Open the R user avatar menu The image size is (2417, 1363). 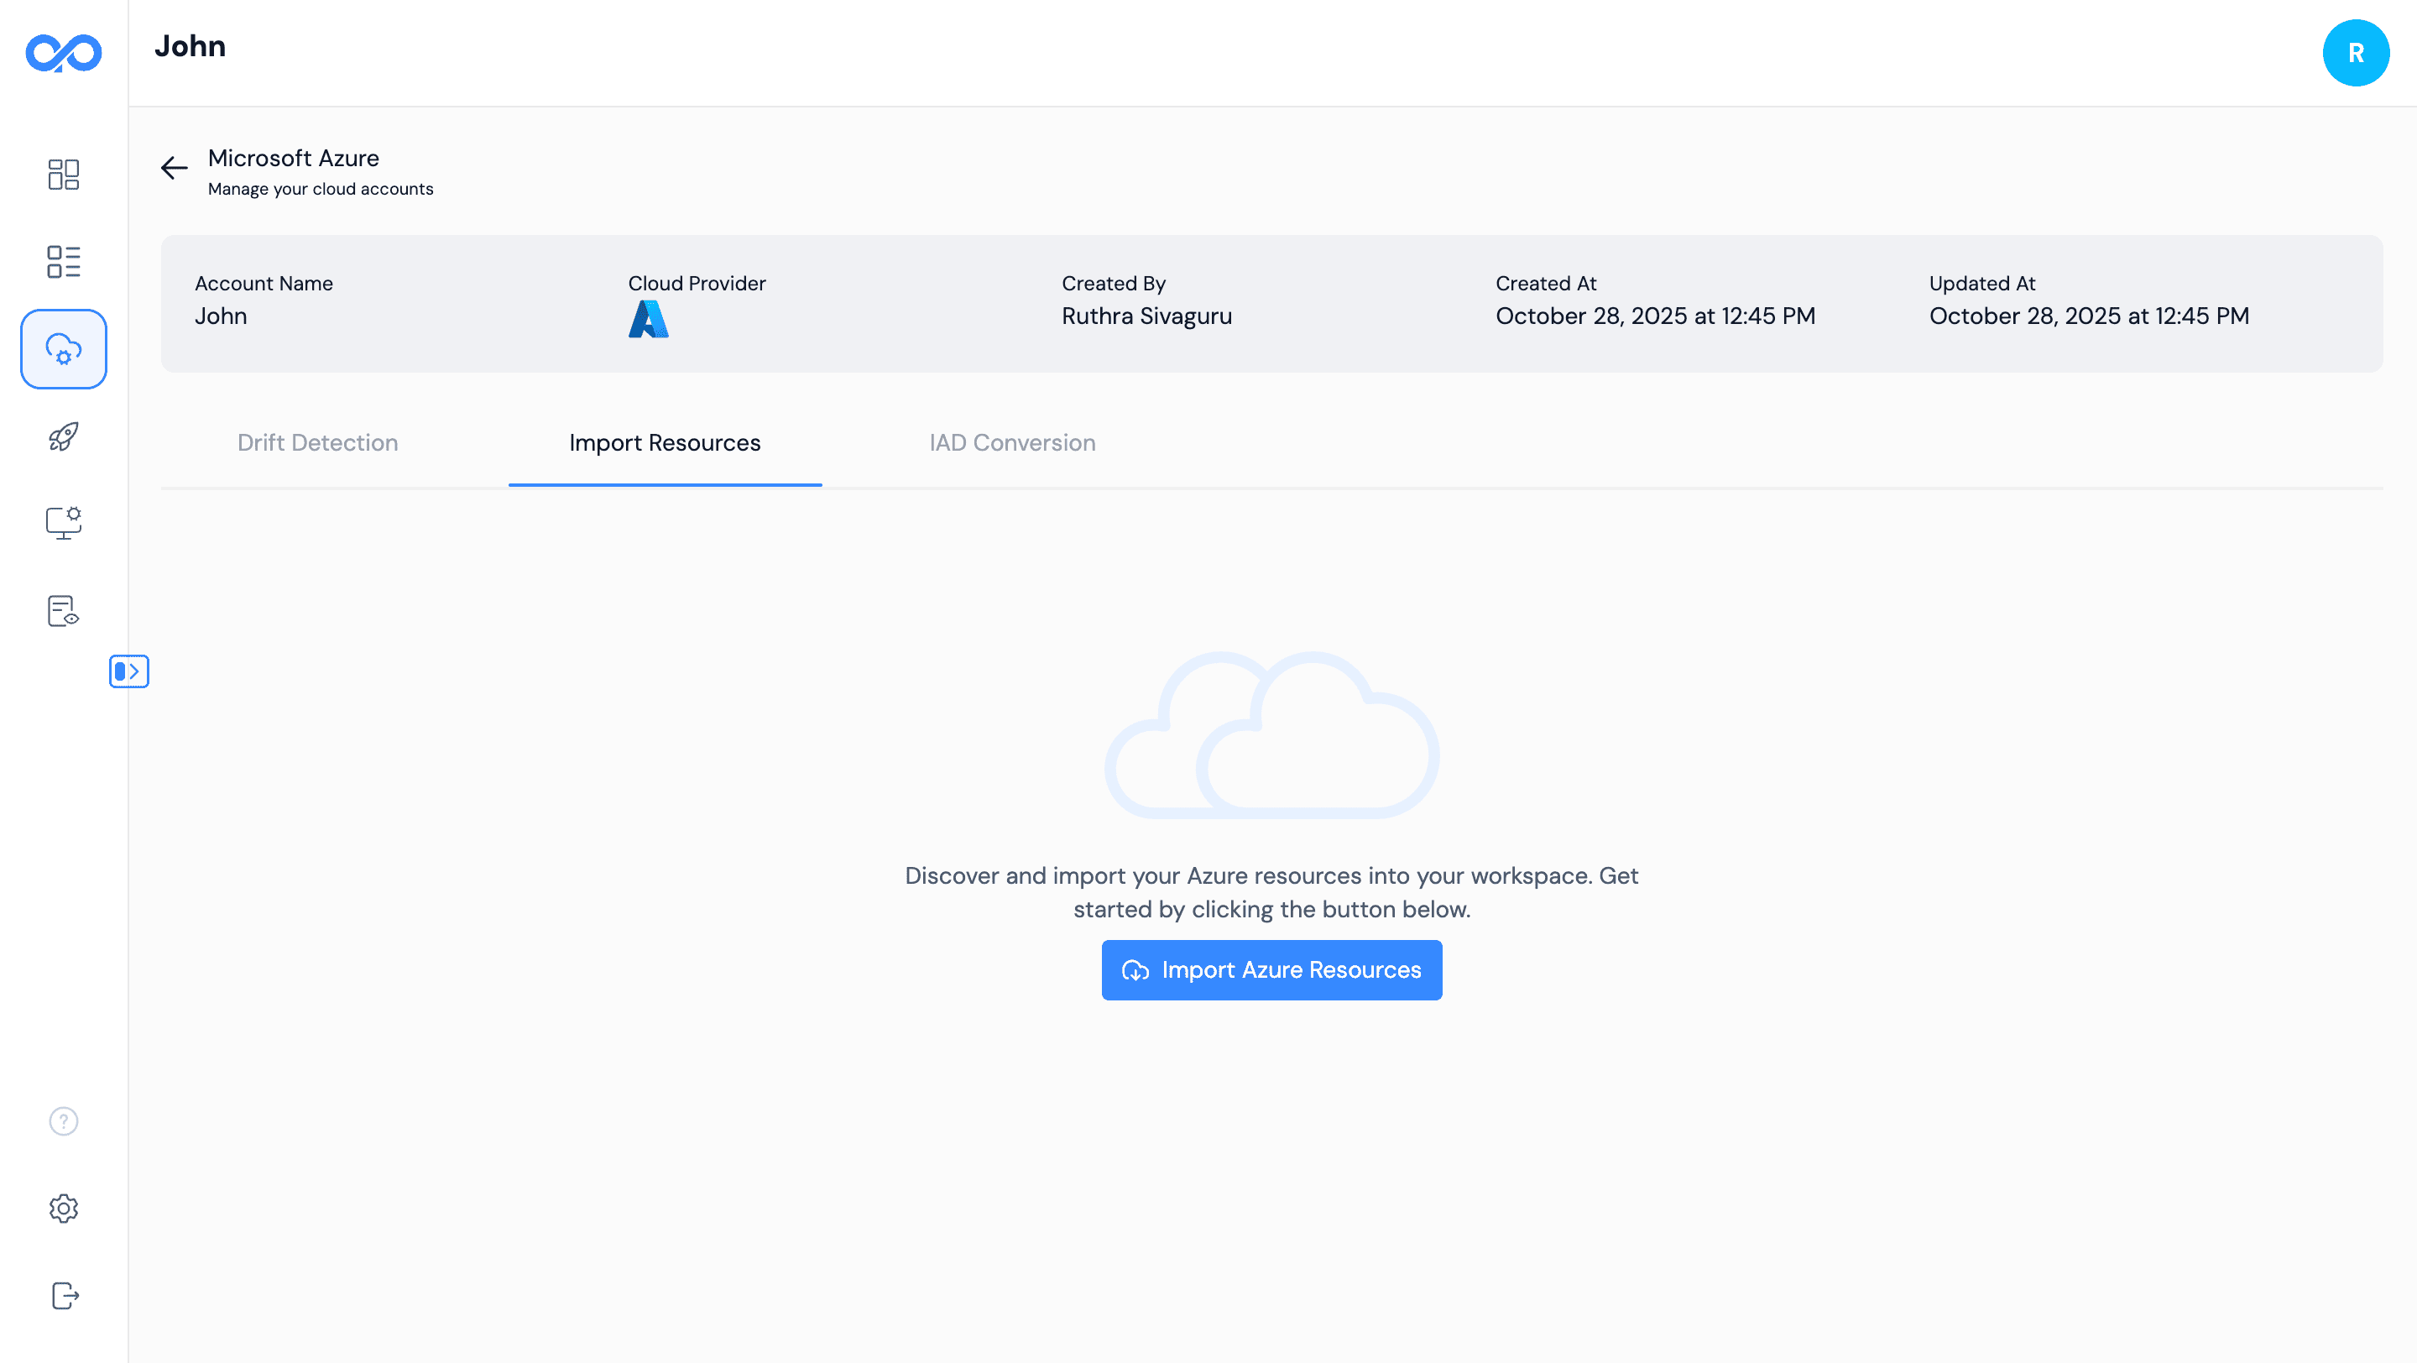pos(2355,53)
